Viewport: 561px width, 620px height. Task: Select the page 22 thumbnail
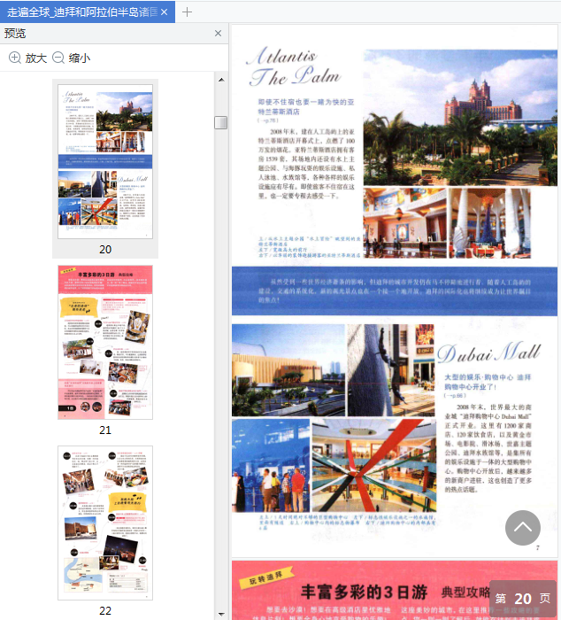[105, 523]
